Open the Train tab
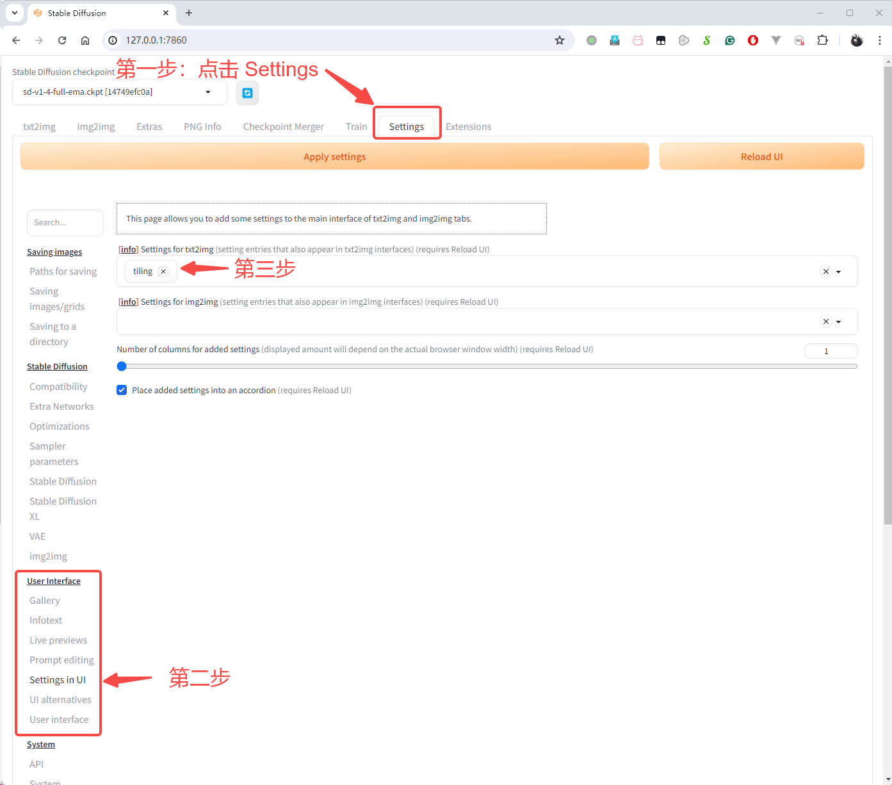This screenshot has width=892, height=785. click(x=356, y=127)
